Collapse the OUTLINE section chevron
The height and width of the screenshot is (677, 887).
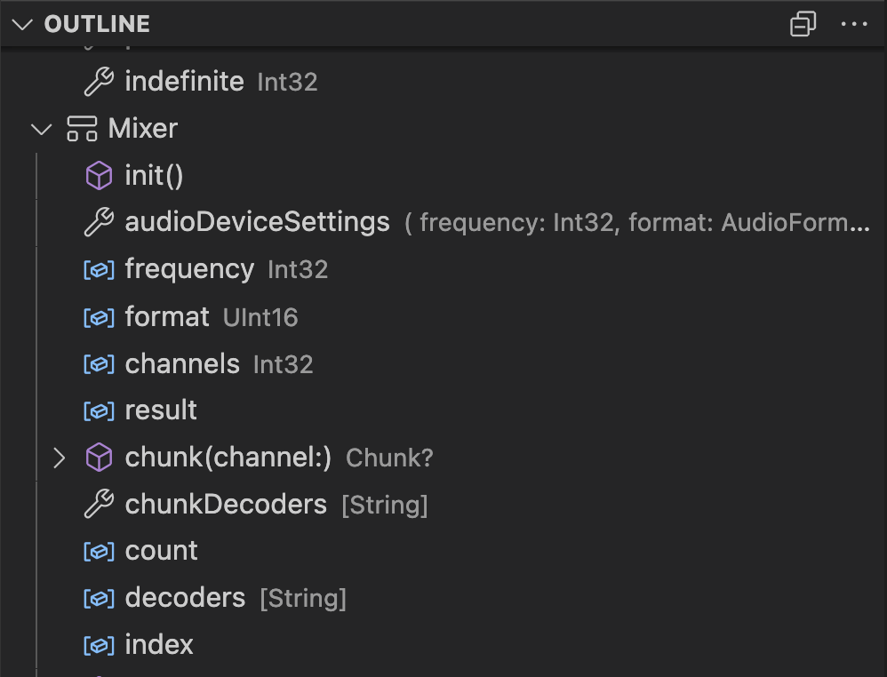pyautogui.click(x=22, y=24)
